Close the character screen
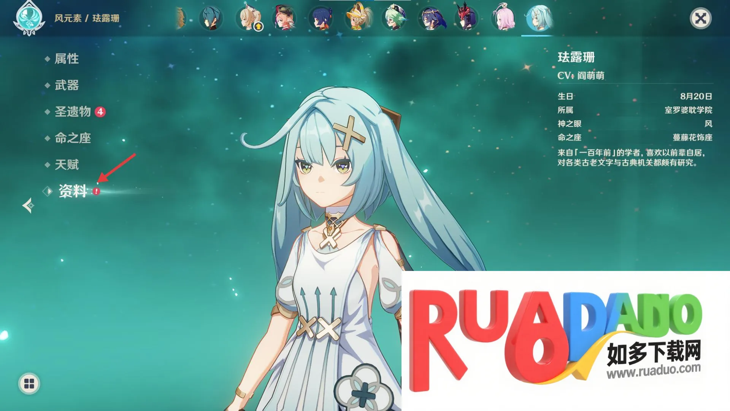 pos(700,18)
